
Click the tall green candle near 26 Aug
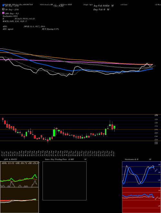pos(54,133)
